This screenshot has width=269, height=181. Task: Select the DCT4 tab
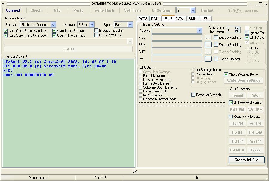tap(168, 18)
